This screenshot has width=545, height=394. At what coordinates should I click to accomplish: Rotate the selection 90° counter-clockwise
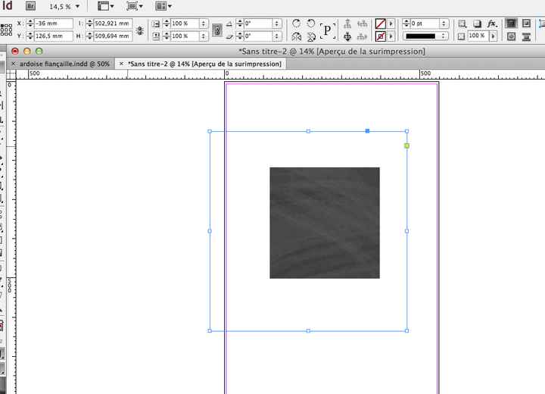point(311,23)
